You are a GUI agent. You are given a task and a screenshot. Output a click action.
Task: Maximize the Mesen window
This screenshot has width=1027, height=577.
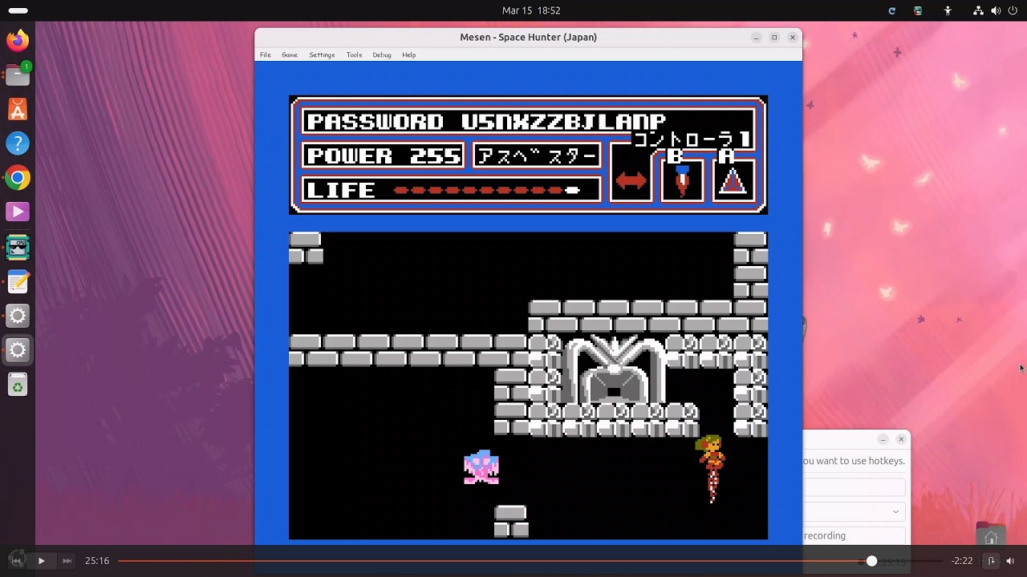774,38
